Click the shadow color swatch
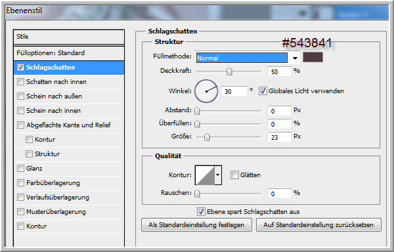The image size is (394, 252). coord(313,58)
